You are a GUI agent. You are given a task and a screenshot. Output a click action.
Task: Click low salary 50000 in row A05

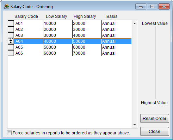(x=58, y=47)
